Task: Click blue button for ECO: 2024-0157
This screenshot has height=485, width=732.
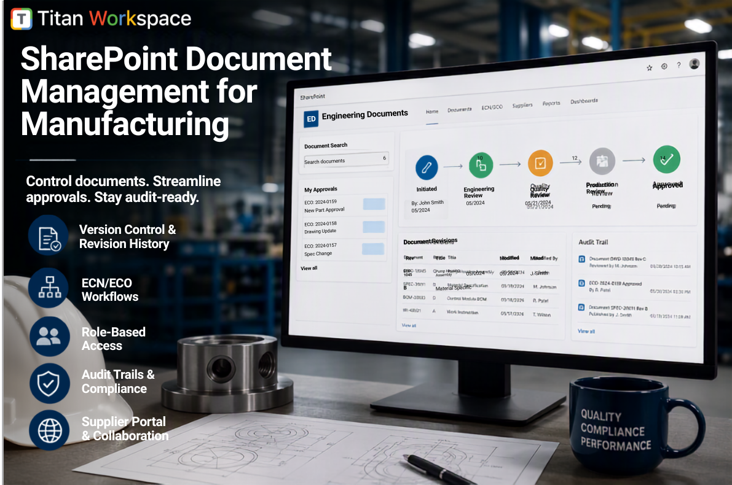Action: tap(373, 249)
